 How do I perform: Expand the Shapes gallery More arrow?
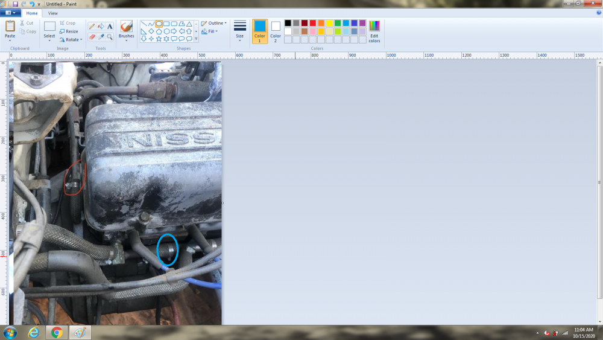(x=196, y=39)
